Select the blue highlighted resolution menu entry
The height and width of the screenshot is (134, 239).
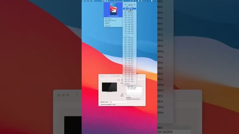pos(130,9)
